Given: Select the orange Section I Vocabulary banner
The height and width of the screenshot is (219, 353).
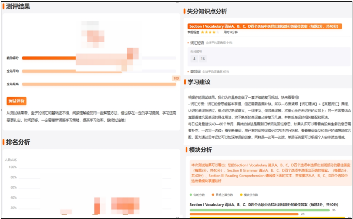Looking at the screenshot, I should (265, 26).
